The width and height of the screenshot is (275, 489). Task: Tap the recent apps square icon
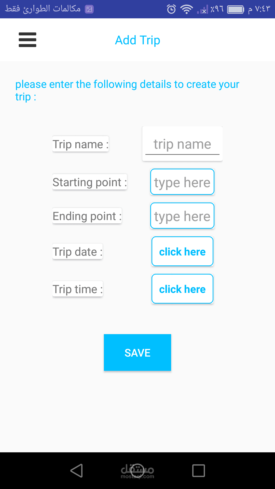(x=199, y=470)
